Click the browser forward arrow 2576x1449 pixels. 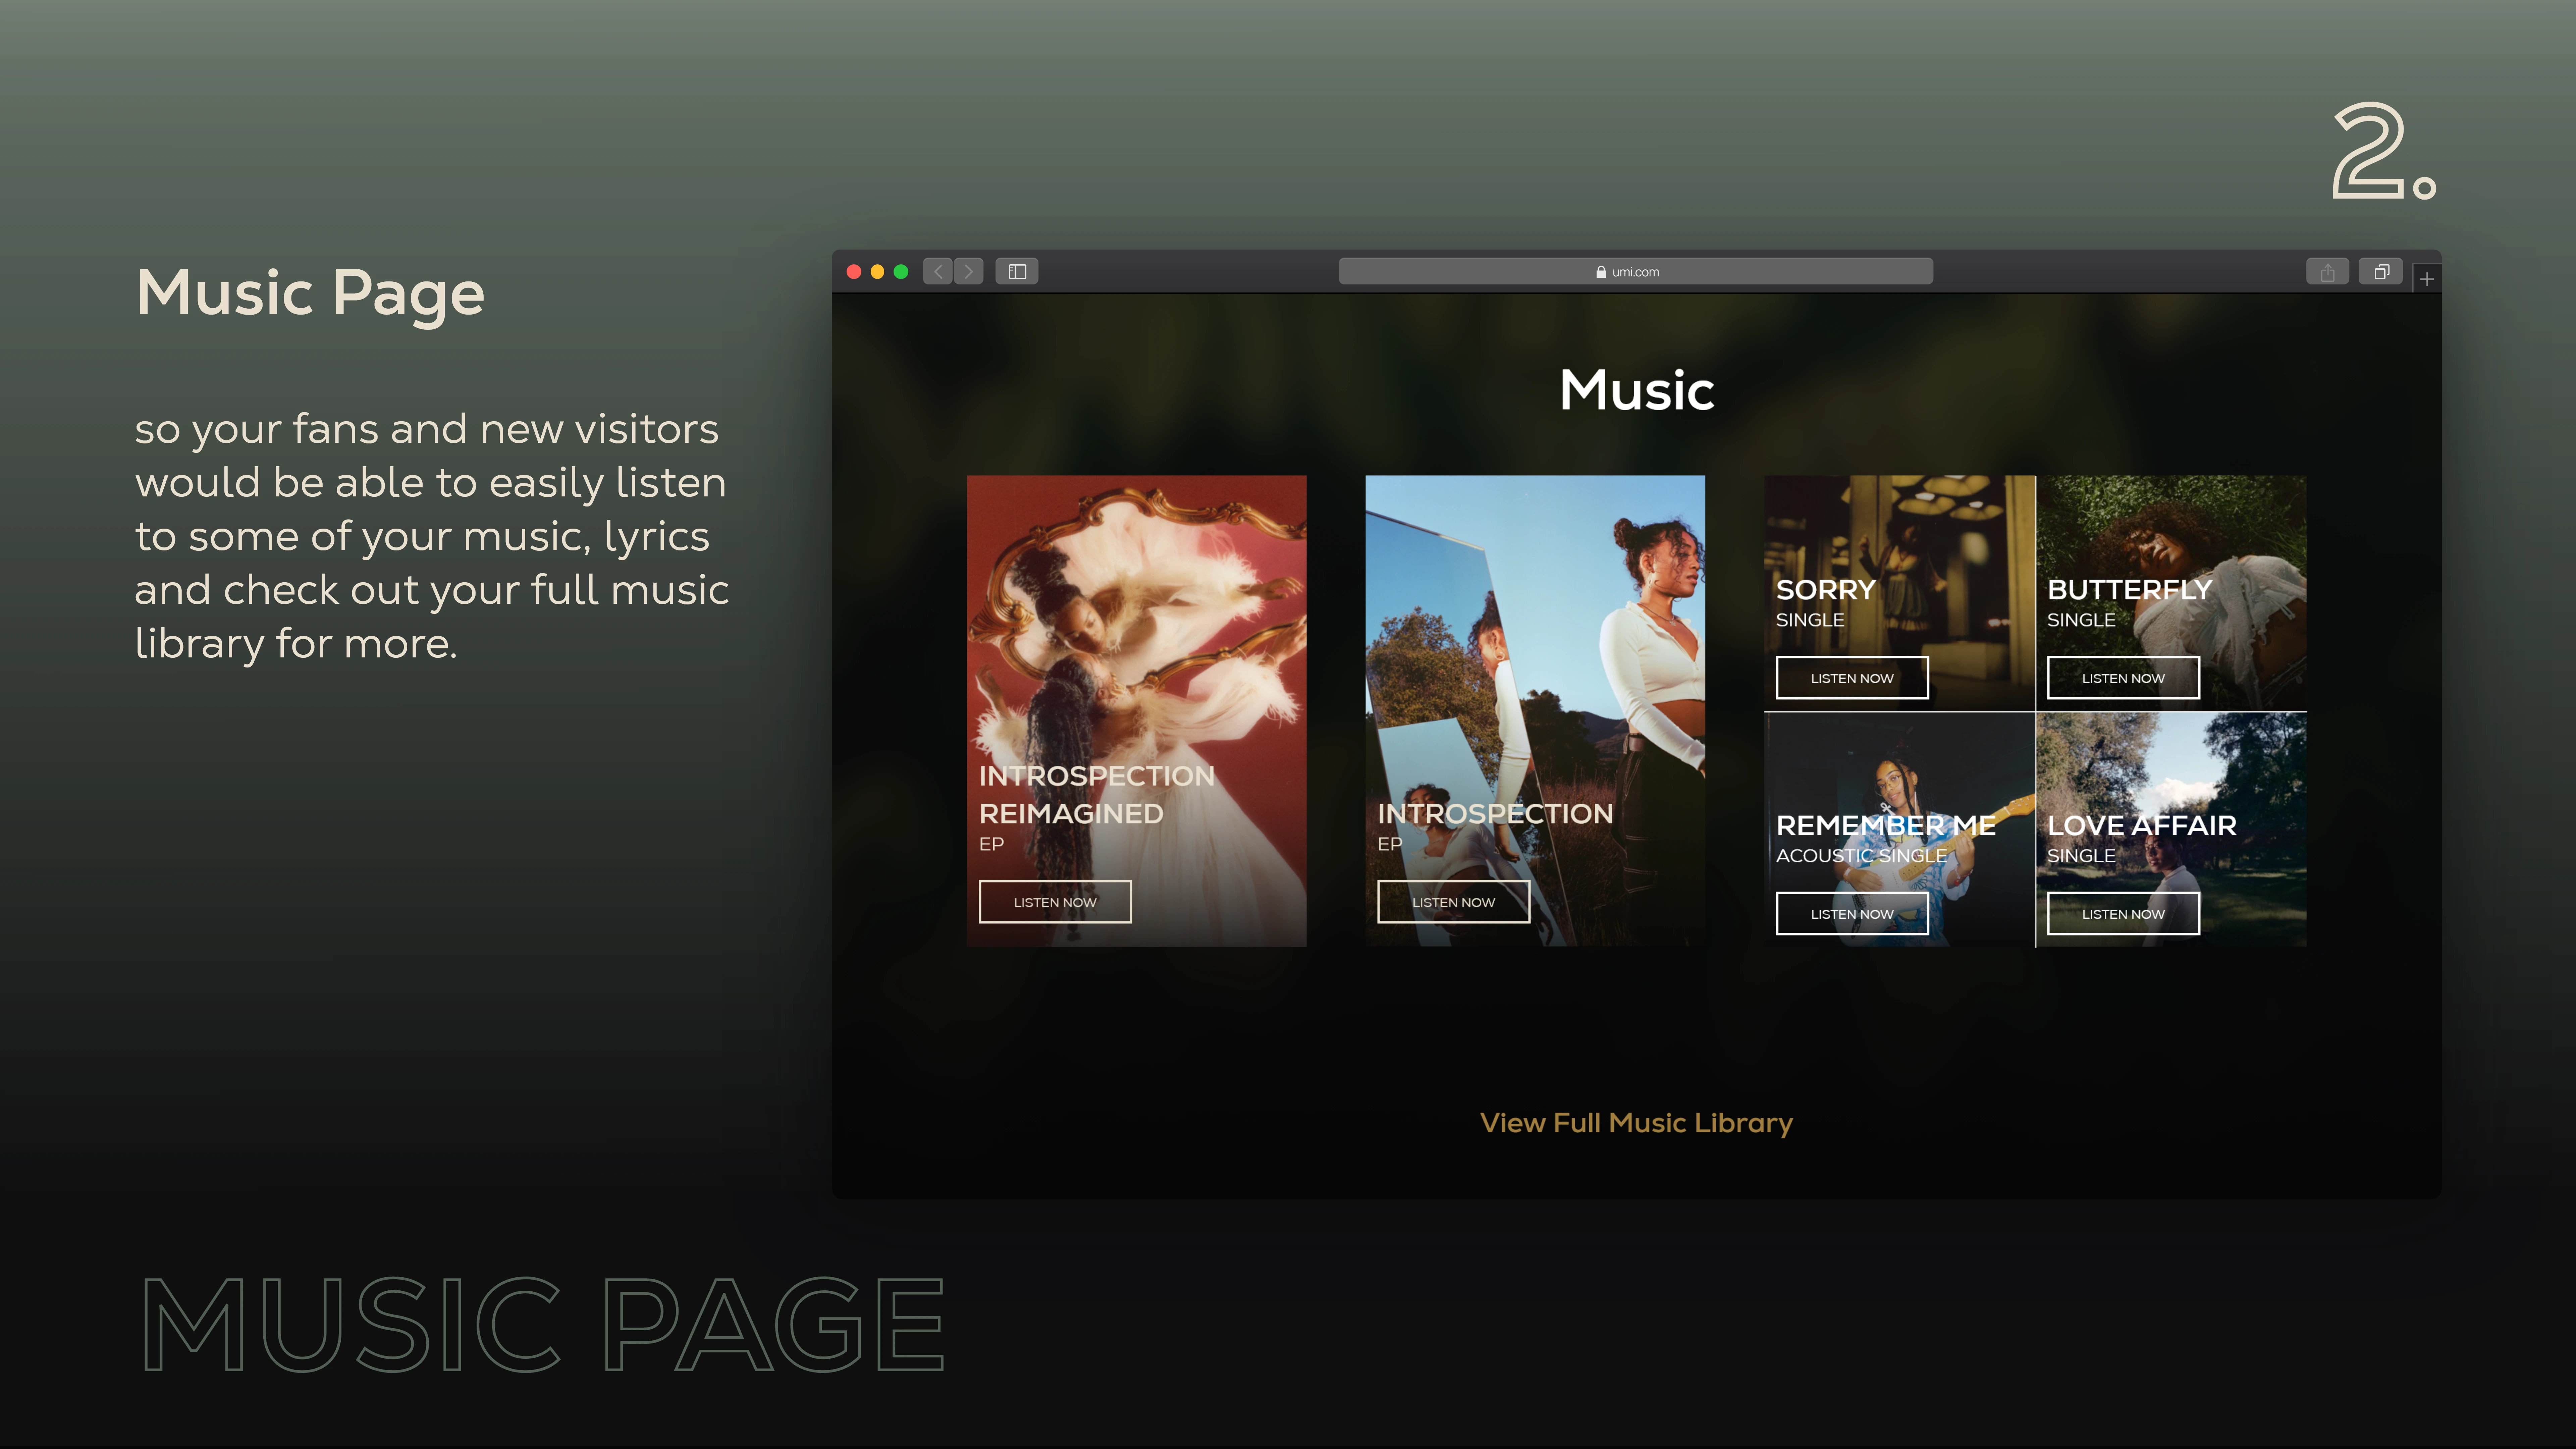968,271
